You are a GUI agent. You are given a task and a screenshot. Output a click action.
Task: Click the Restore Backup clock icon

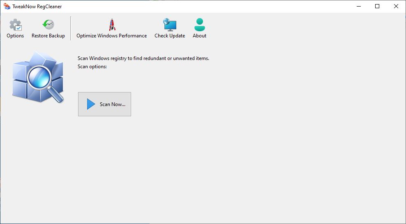click(x=48, y=25)
